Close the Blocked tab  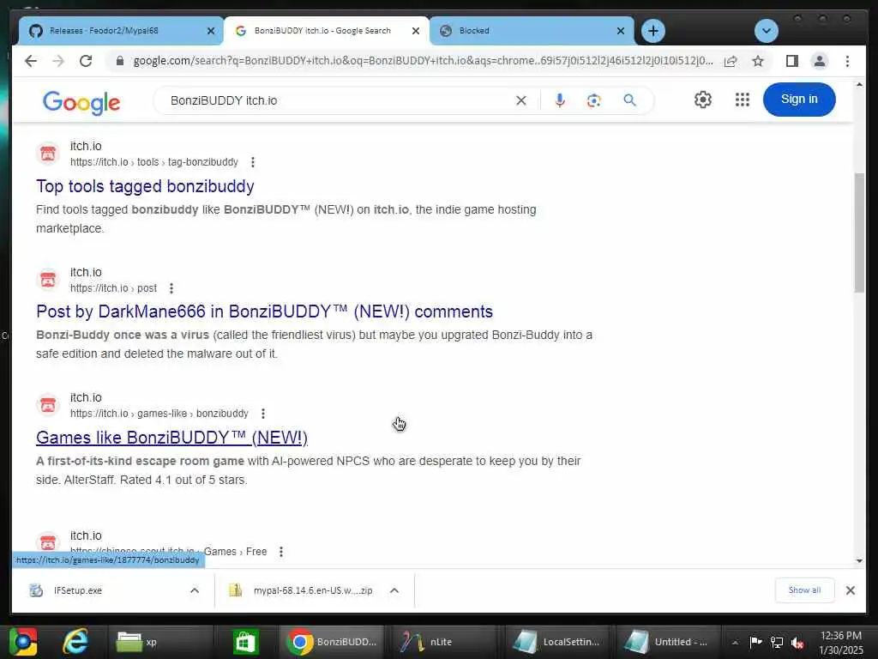click(x=621, y=31)
